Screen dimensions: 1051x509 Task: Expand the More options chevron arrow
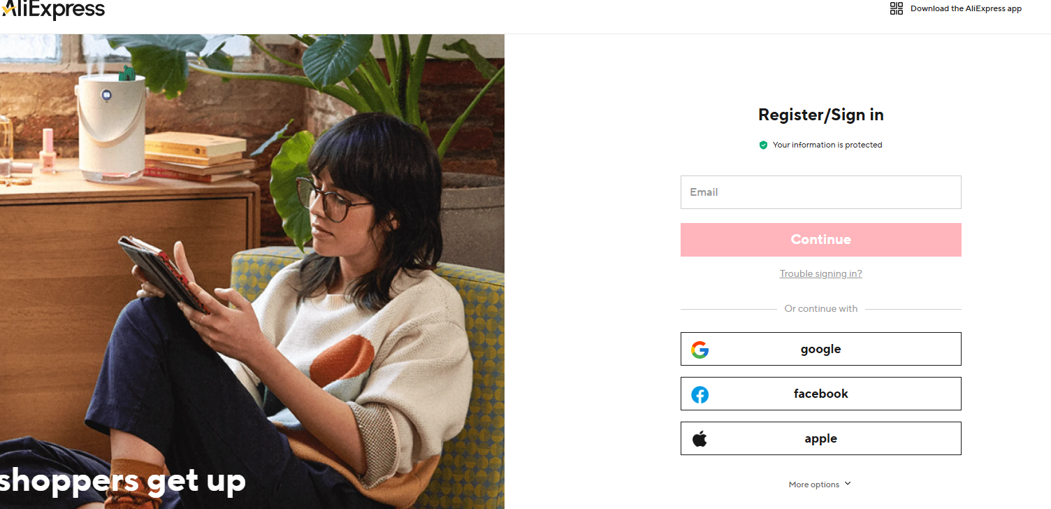pyautogui.click(x=848, y=484)
